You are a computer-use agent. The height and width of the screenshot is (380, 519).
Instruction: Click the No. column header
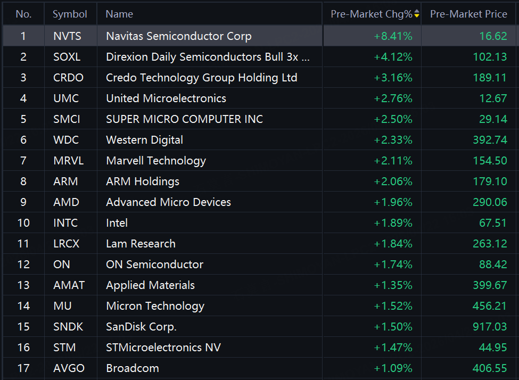coord(23,14)
